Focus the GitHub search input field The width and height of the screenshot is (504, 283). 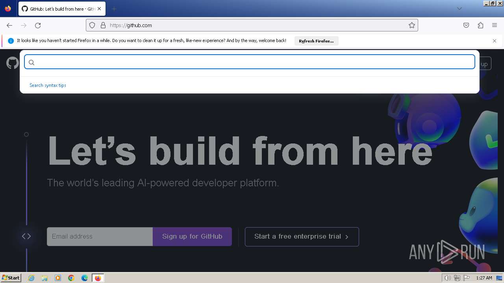(x=250, y=62)
